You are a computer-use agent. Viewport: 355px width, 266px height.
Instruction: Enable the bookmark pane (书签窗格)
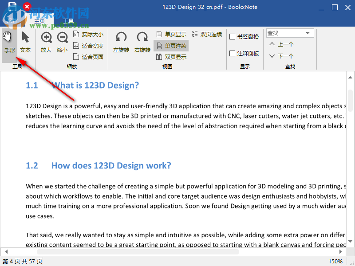click(233, 36)
